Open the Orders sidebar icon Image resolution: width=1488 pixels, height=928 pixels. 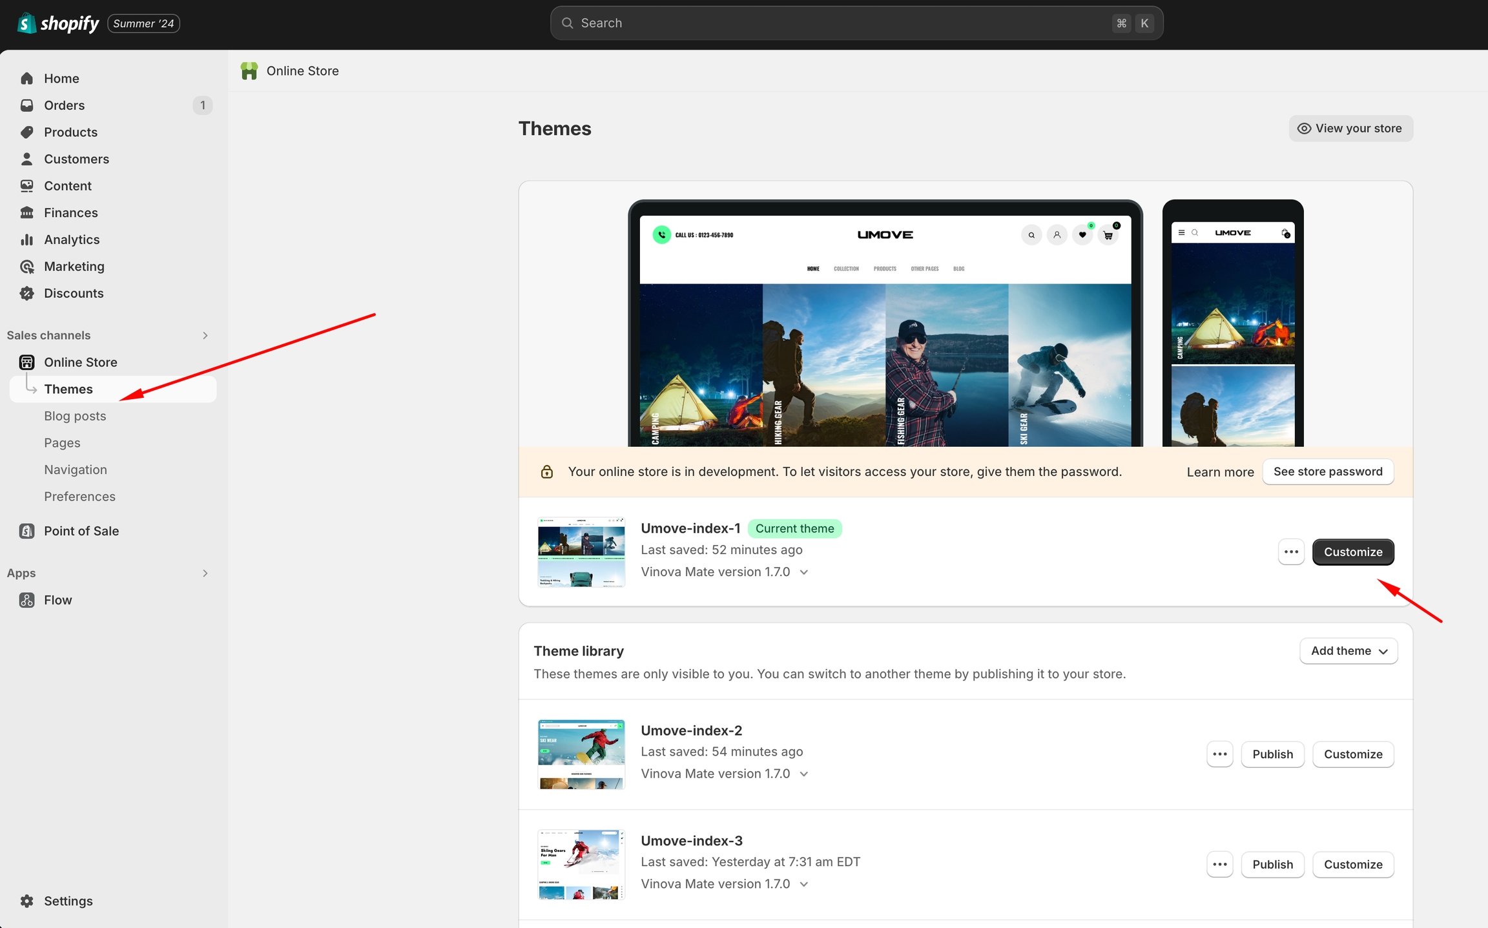26,105
